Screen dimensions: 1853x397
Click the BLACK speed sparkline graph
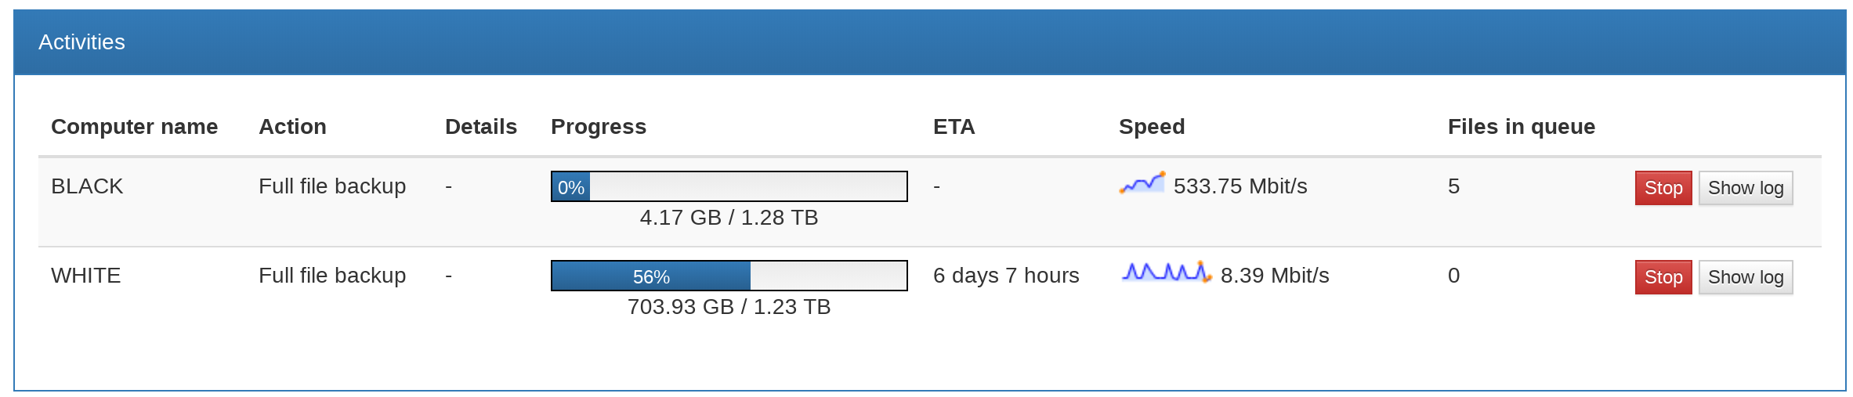pyautogui.click(x=1142, y=183)
